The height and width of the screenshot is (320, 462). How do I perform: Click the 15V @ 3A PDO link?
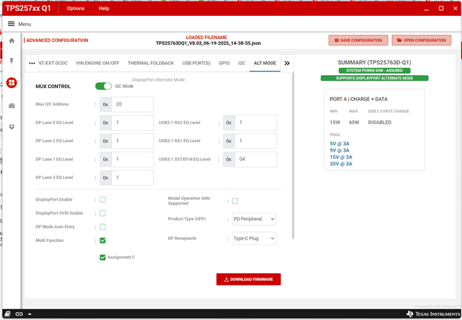(341, 157)
